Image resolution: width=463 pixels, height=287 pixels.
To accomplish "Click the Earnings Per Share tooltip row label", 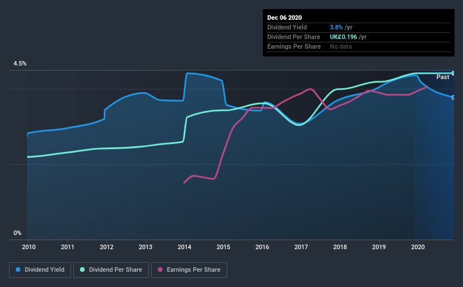I will click(294, 46).
